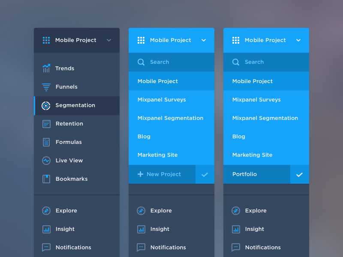Open Funnels in left sidebar
The height and width of the screenshot is (257, 343).
click(x=77, y=87)
